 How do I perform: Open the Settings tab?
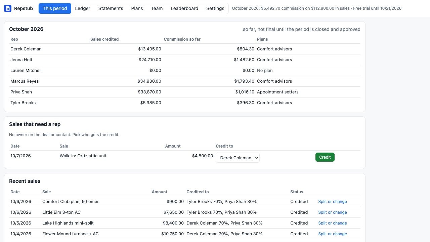click(215, 8)
